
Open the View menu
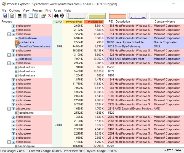(26, 10)
